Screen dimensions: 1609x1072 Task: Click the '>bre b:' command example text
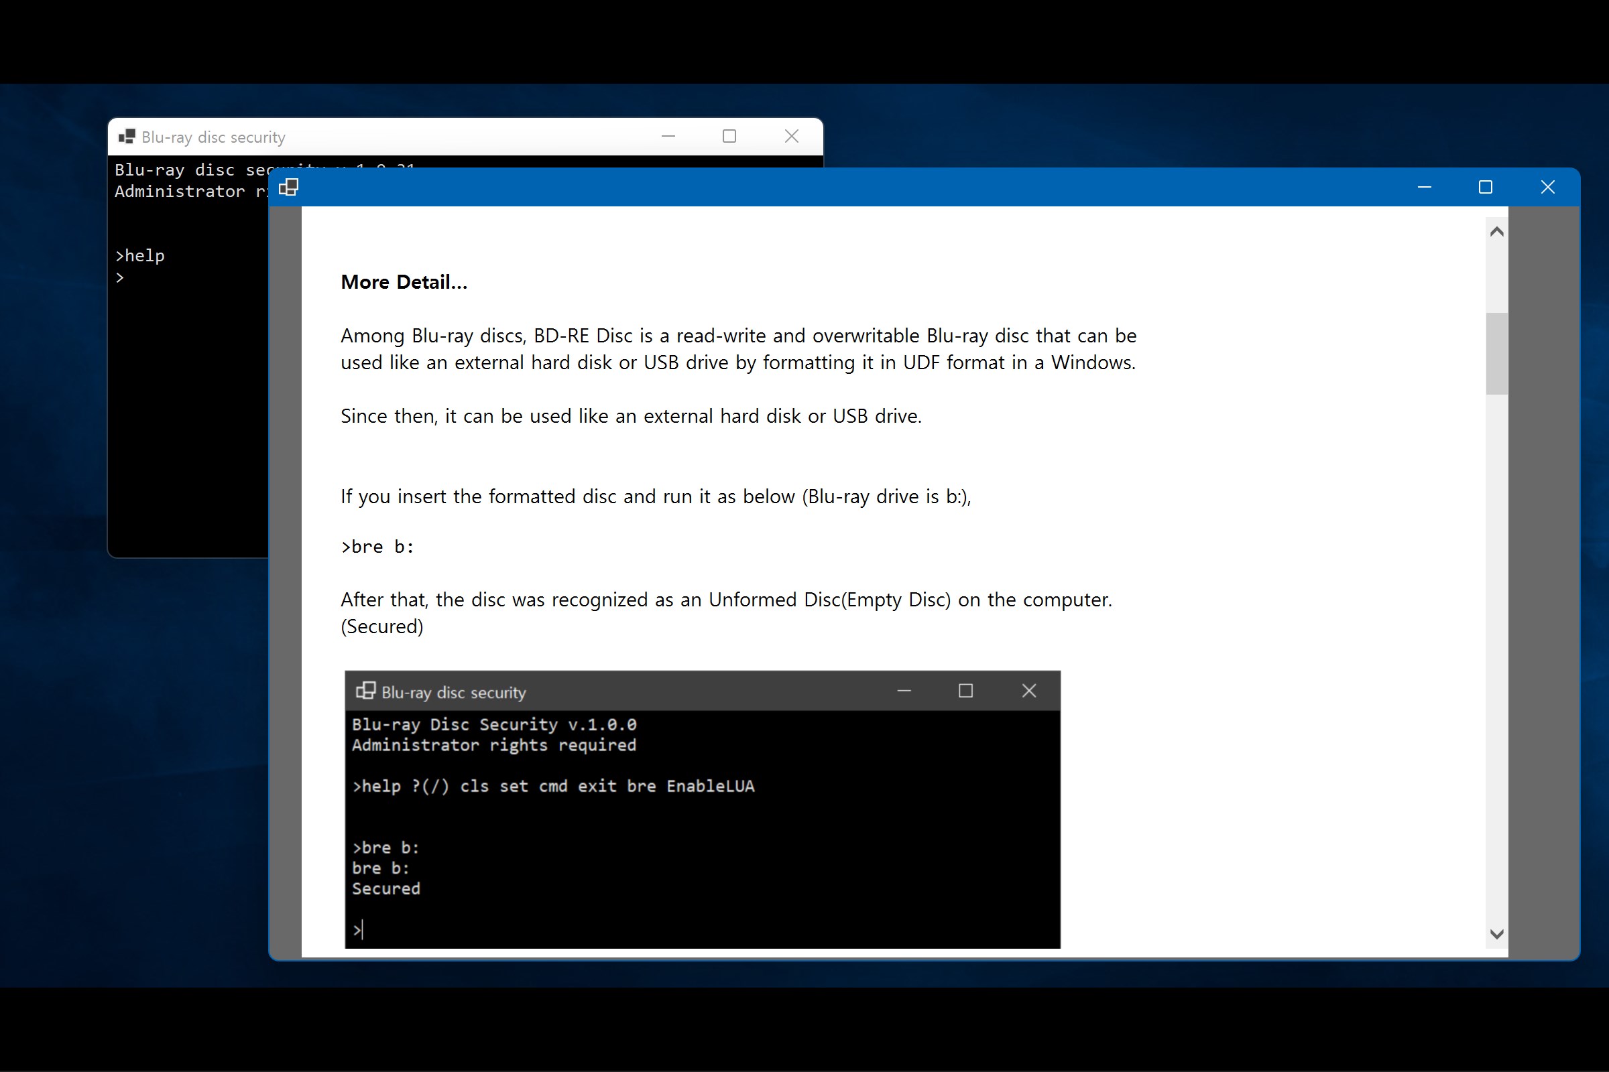(x=377, y=546)
